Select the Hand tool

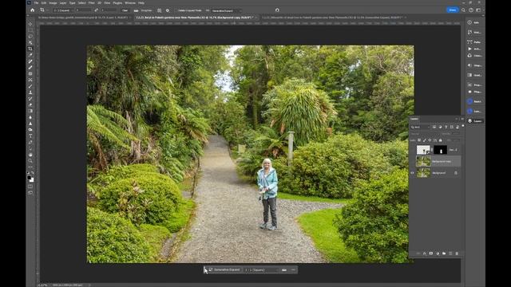click(30, 155)
